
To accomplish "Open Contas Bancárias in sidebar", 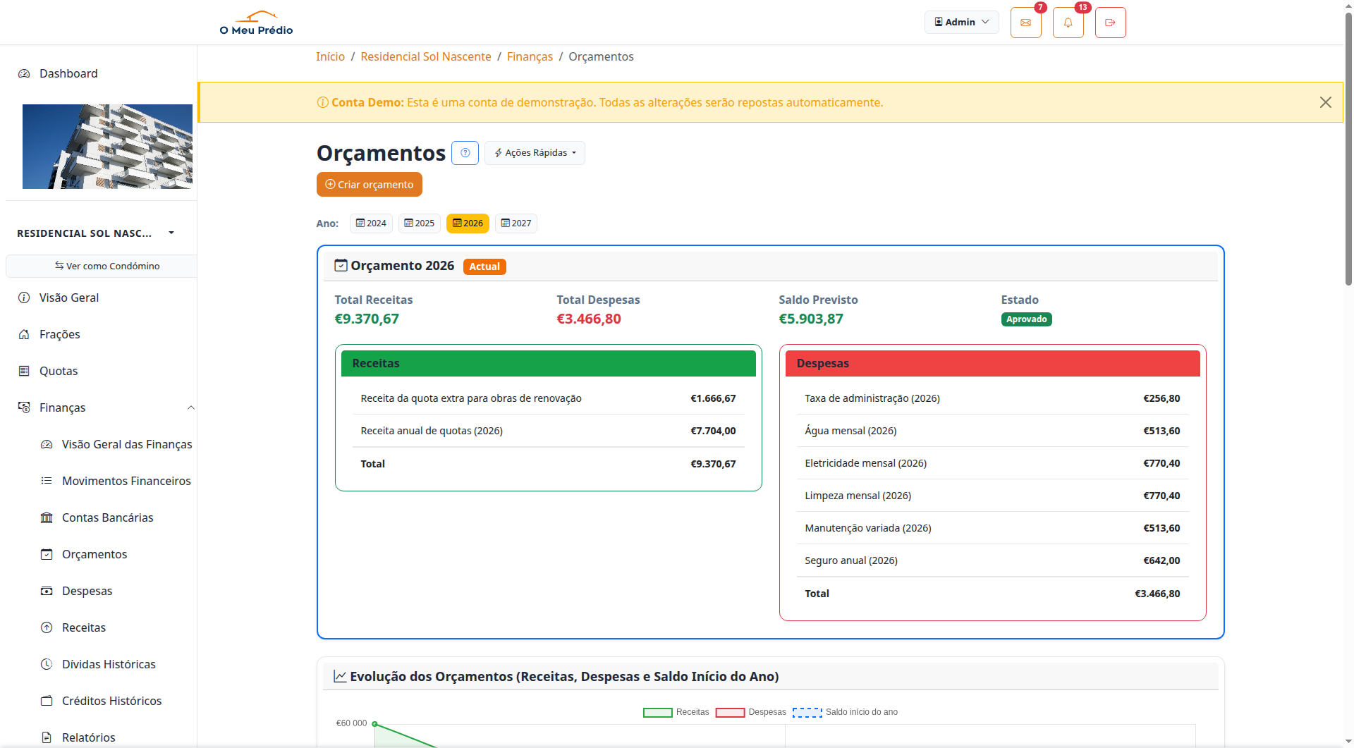I will (x=107, y=517).
